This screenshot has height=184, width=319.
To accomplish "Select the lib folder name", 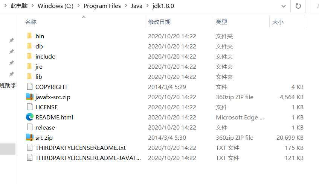I will [39, 77].
